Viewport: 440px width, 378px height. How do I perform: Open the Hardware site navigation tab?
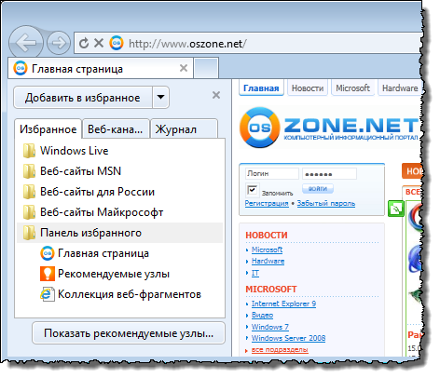400,88
